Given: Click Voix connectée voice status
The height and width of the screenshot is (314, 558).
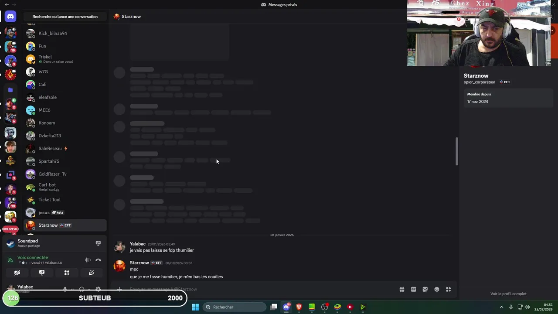Looking at the screenshot, I should (x=33, y=257).
